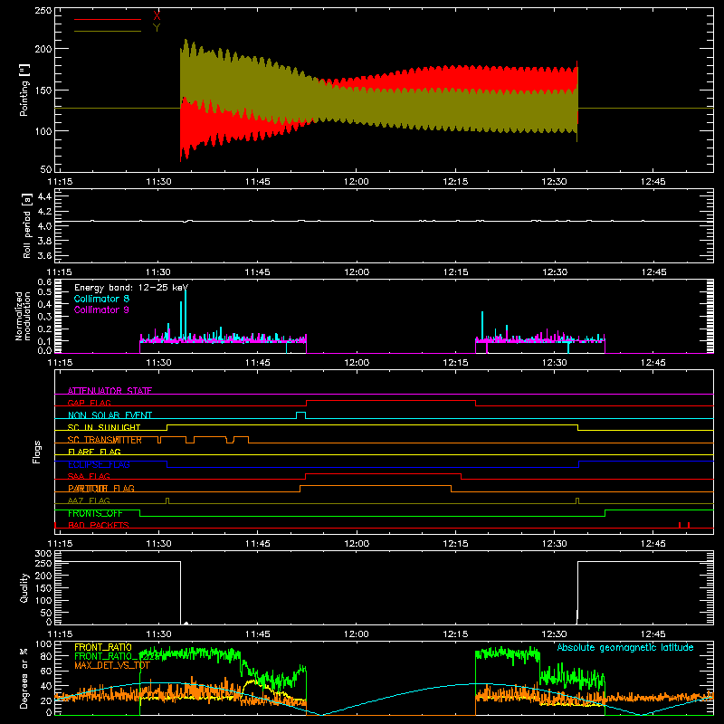
Task: Click 'Absolute geomagnetic latitude' legend text
Action: (x=625, y=647)
